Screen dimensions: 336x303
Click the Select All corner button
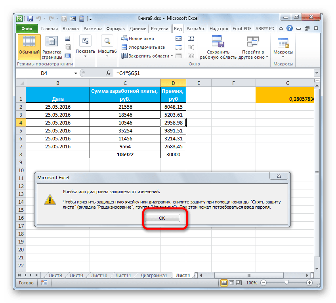click(x=21, y=83)
